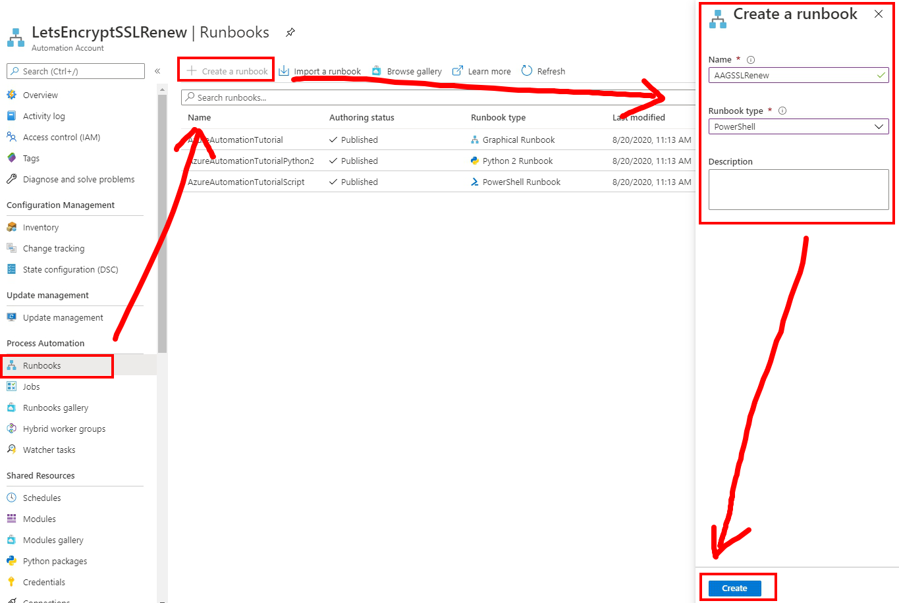Collapse the sidebar with double chevron
Screen dimensions: 899x603
(x=157, y=71)
